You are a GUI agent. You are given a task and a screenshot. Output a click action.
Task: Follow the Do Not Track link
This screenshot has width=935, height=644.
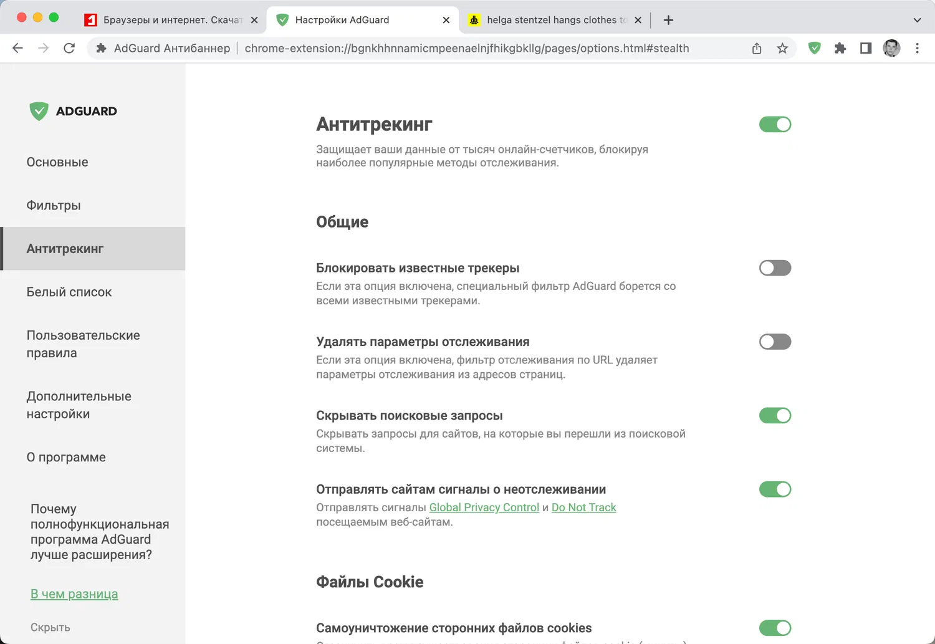(583, 507)
